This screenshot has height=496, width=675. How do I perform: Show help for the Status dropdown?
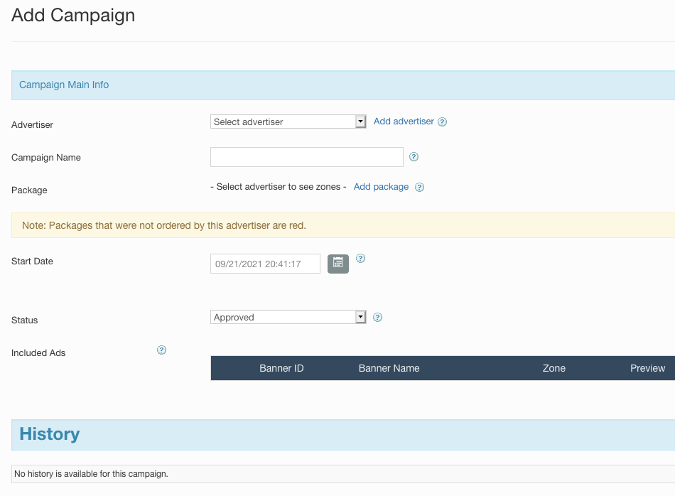click(377, 318)
